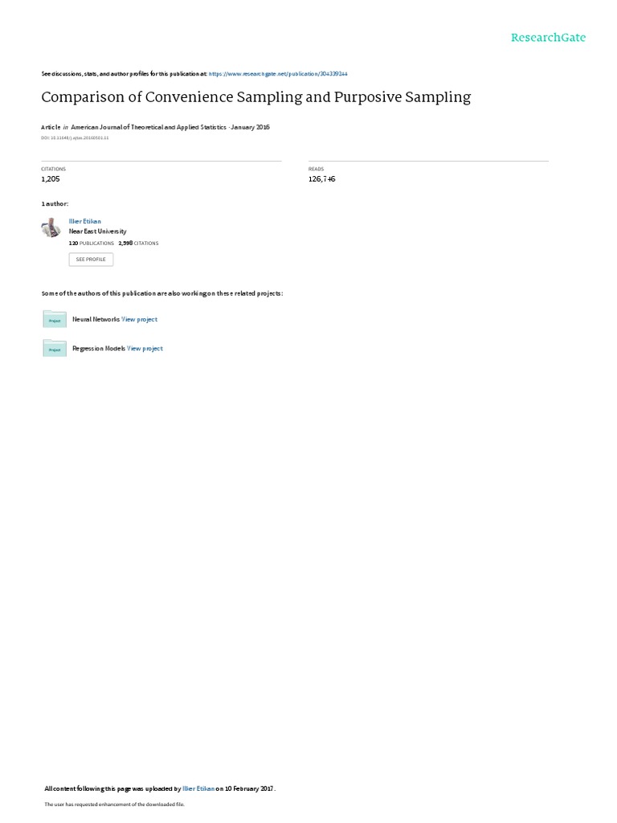
Task: Click the article title Comparison of Convenience Sampling
Action: [x=256, y=97]
